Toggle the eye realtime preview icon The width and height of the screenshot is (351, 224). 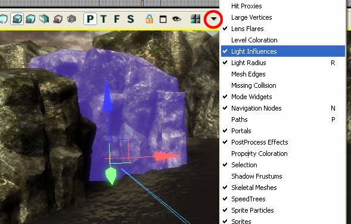176,19
